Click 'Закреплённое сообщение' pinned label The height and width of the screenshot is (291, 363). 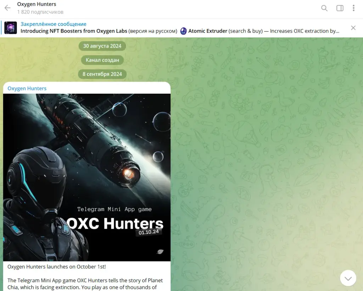click(54, 24)
